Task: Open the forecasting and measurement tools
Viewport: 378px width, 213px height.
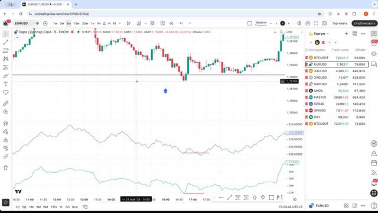Action: (6, 67)
